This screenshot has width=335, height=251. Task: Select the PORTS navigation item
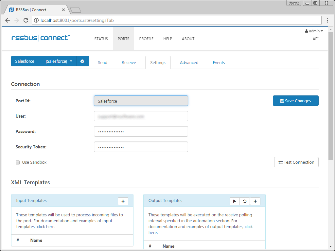123,39
